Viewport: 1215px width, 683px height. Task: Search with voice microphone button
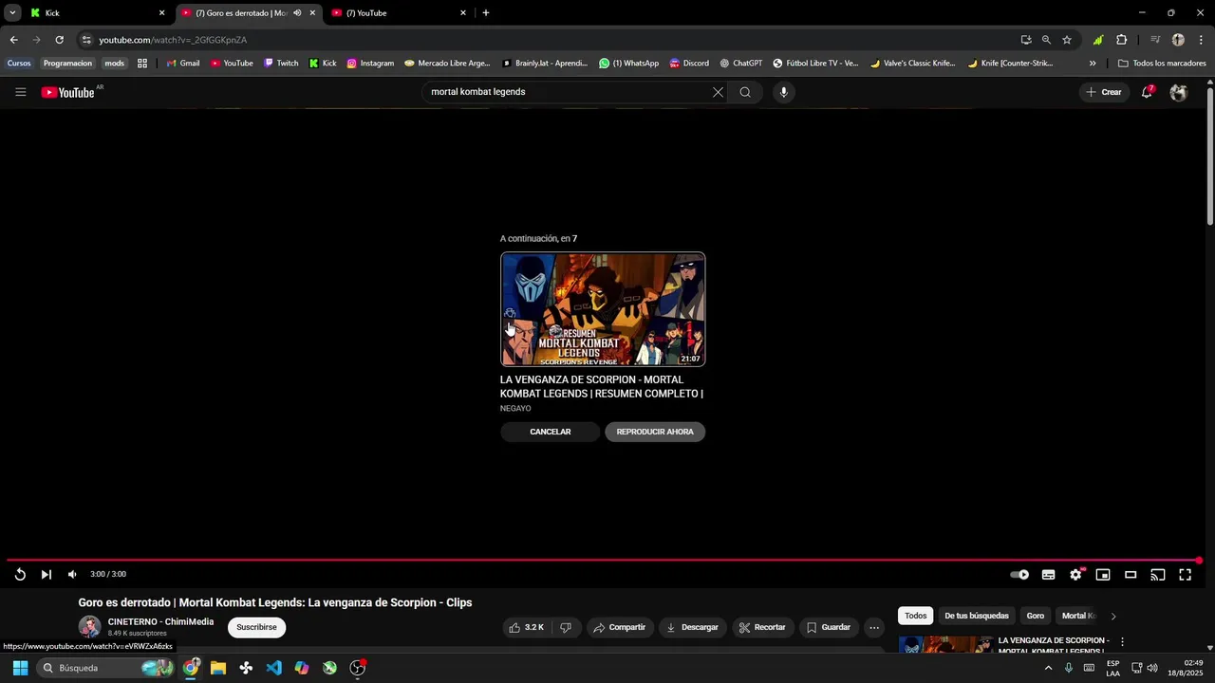click(783, 92)
